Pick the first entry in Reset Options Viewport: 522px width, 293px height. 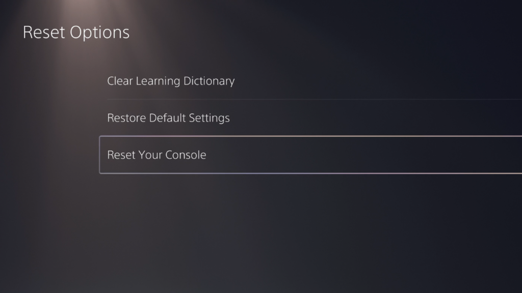[x=310, y=81]
